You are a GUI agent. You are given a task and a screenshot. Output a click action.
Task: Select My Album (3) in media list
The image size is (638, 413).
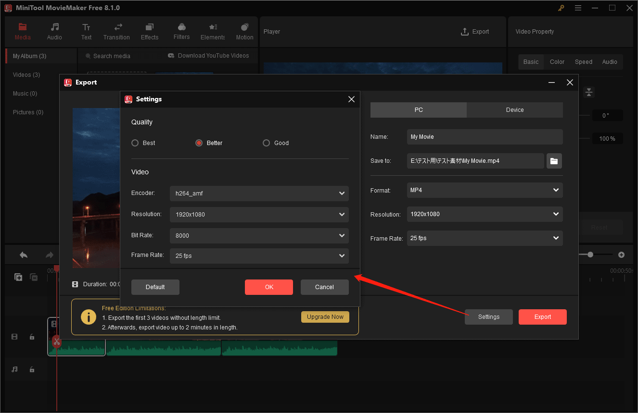click(41, 56)
